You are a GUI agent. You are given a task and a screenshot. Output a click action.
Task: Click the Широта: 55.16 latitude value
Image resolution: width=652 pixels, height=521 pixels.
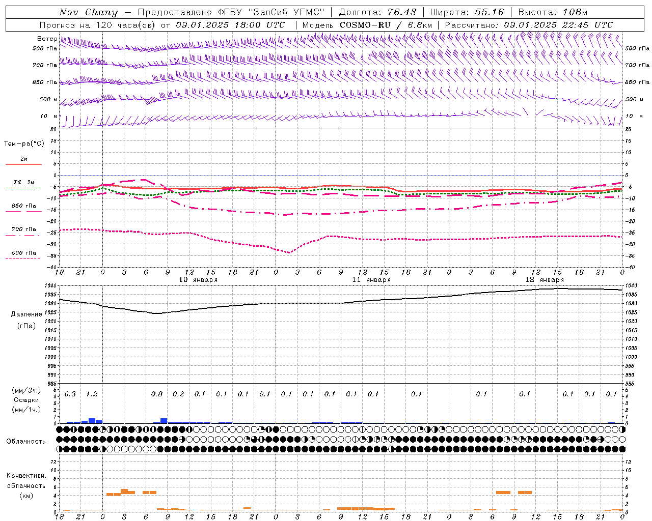point(467,12)
